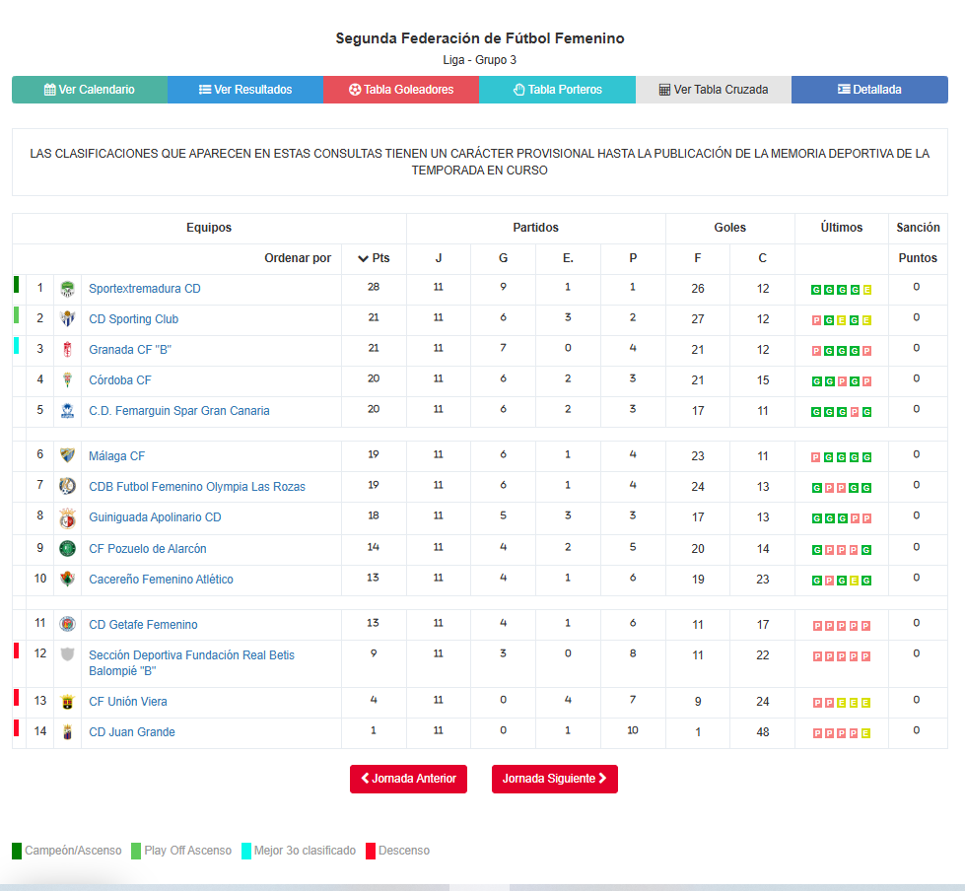Image resolution: width=965 pixels, height=891 pixels.
Task: Click the CD Juan Grande crest icon
Action: pos(68,732)
